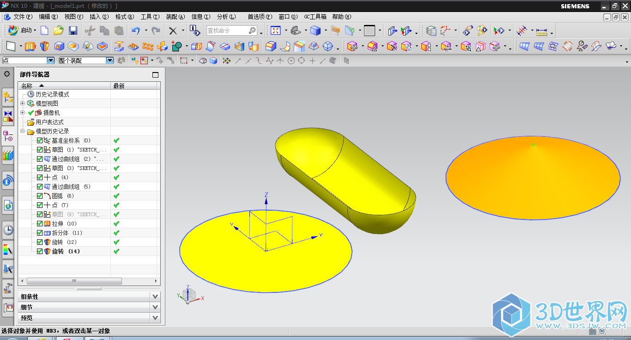Select the Extrude tool icon

pos(30,46)
